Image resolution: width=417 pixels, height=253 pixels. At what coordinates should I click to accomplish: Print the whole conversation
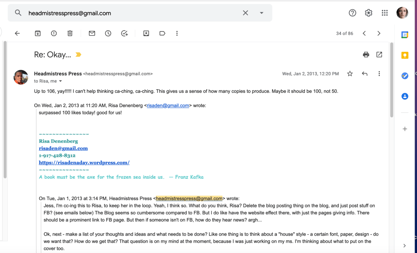pos(366,55)
